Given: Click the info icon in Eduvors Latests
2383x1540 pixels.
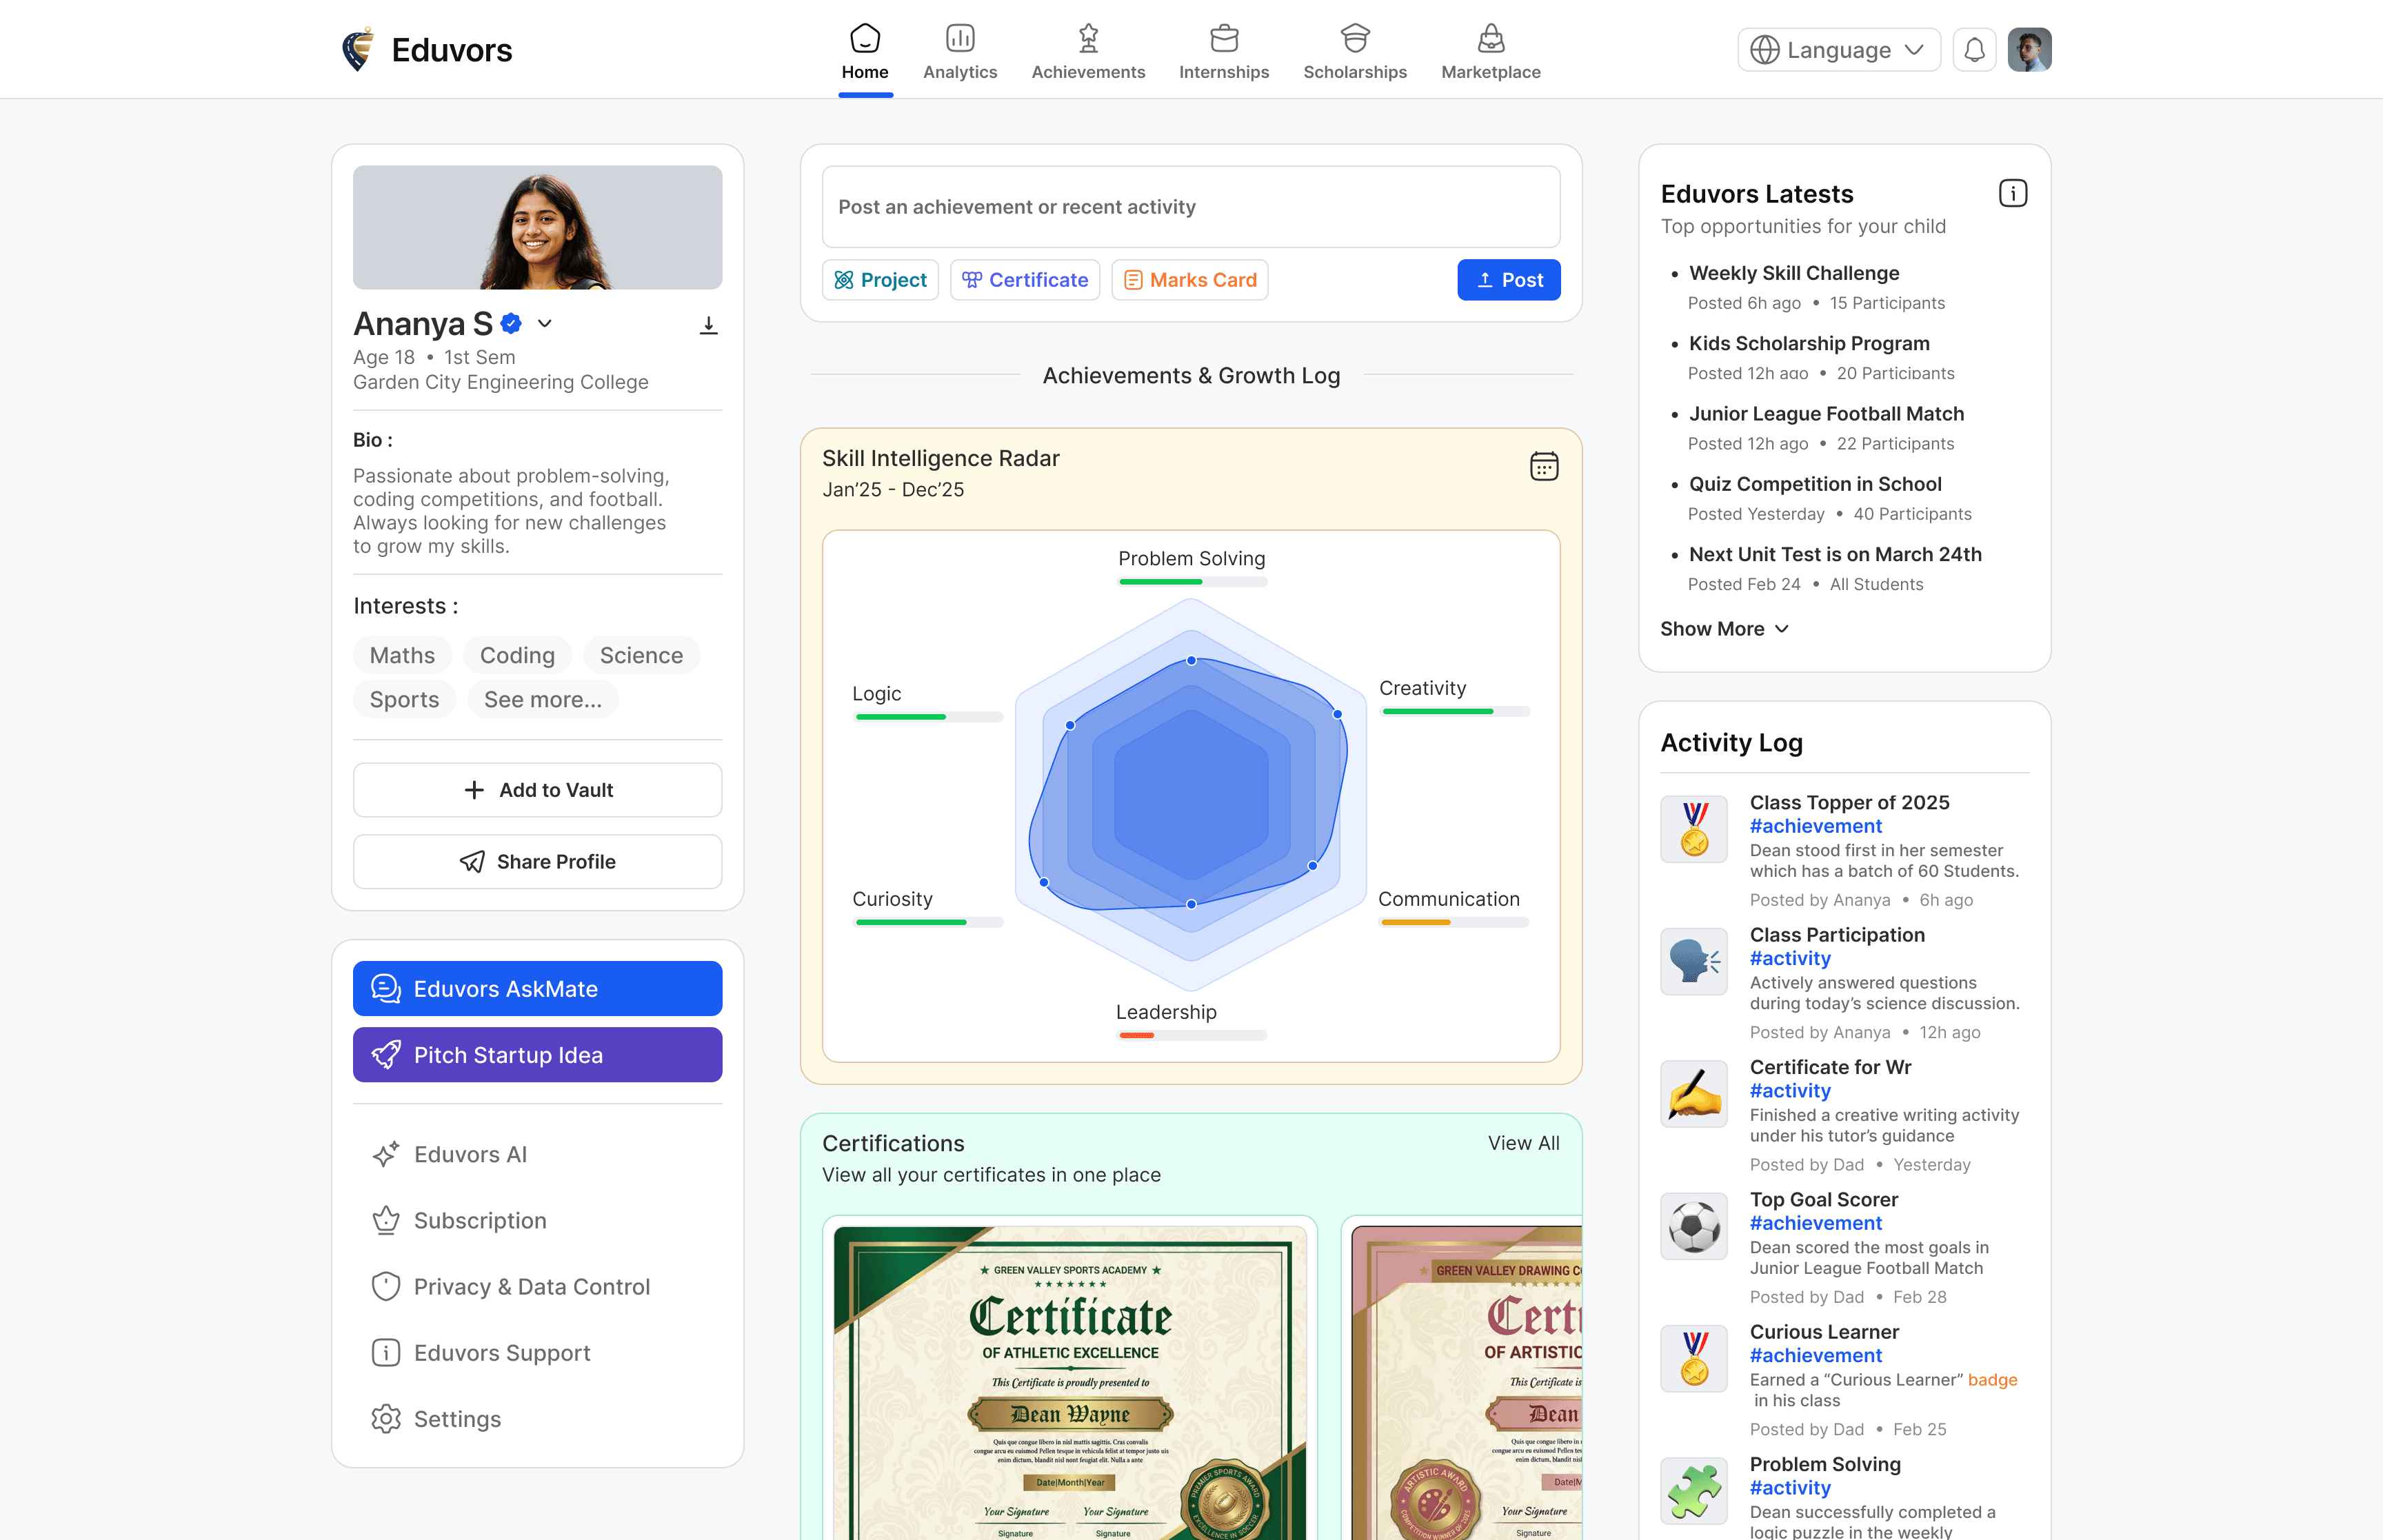Looking at the screenshot, I should [x=2013, y=193].
